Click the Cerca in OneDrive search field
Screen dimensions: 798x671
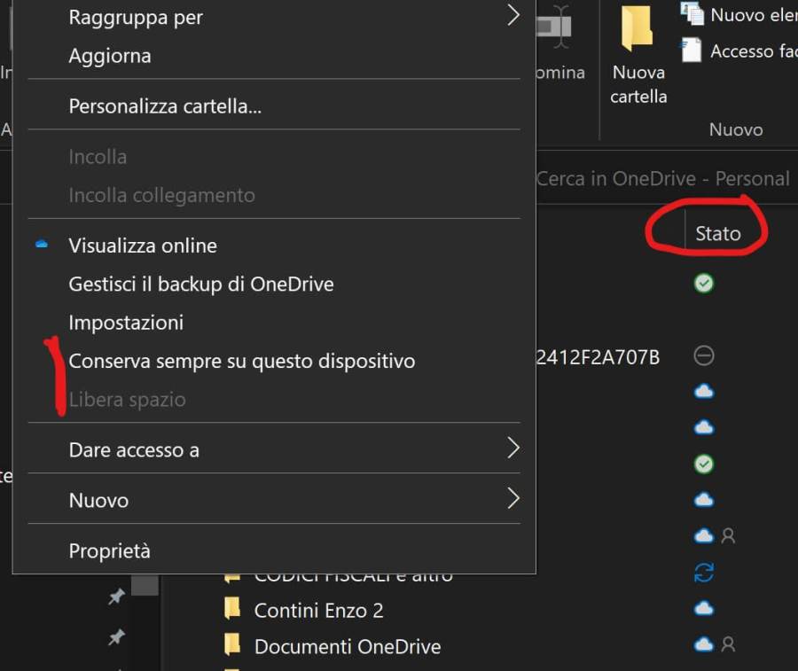click(662, 178)
